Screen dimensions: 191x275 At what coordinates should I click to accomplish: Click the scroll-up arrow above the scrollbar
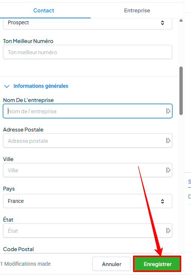(181, 21)
